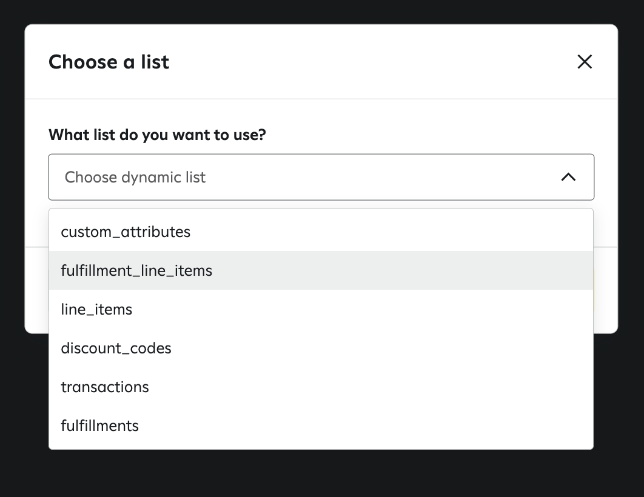
Task: Click the "What list do you want to use?" label
Action: pos(157,135)
